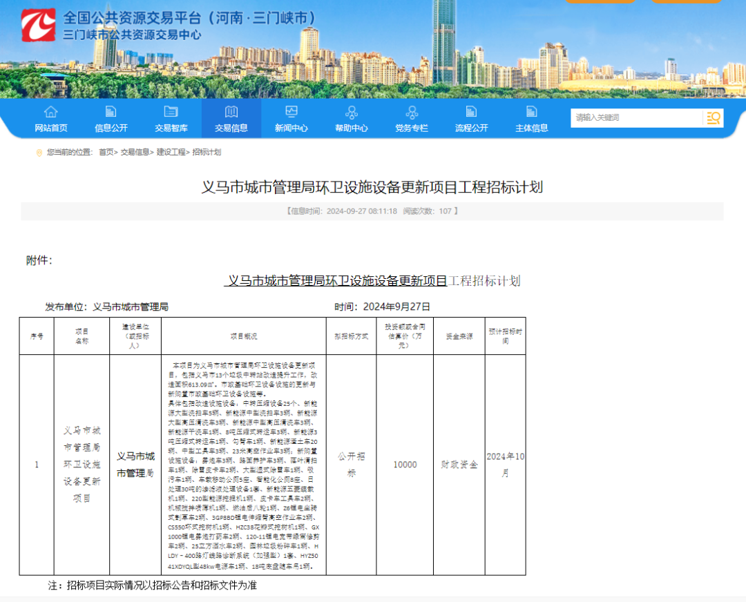This screenshot has width=746, height=602.
Task: Click the sequence number 1 cell
Action: pos(37,465)
